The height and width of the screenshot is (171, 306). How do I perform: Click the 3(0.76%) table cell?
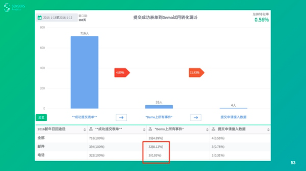coord(218,147)
